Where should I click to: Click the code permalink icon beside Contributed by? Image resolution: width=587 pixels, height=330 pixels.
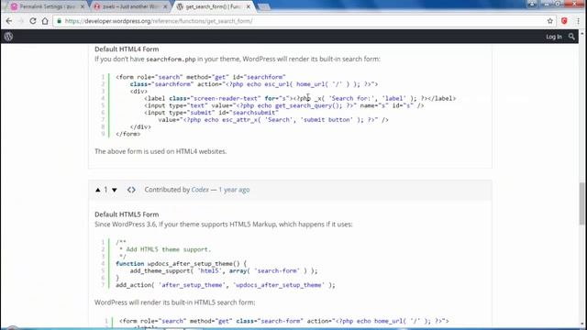[x=131, y=190]
